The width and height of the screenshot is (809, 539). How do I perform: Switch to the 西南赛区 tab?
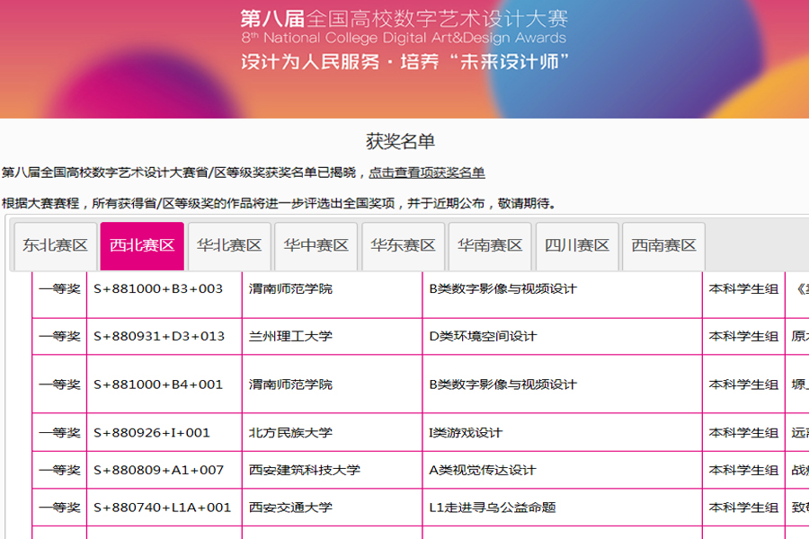point(663,245)
